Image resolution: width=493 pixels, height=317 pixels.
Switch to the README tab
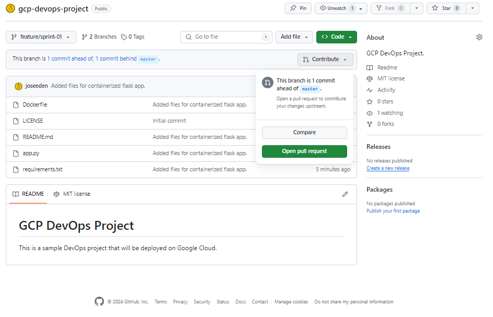pos(28,194)
